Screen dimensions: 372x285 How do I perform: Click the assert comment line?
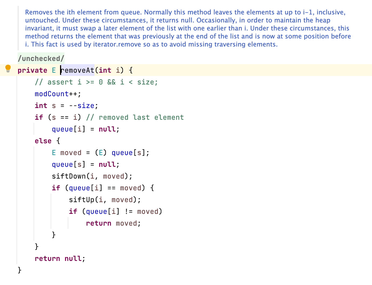click(96, 82)
